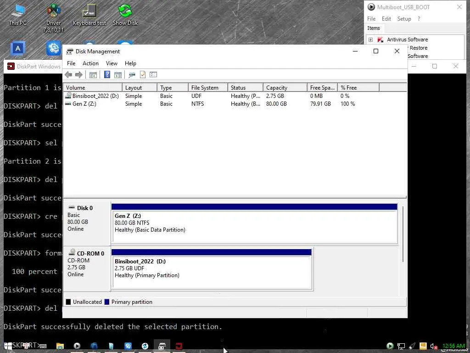Select the Gen Z (Z:) partition block
470x353 pixels.
pos(254,224)
